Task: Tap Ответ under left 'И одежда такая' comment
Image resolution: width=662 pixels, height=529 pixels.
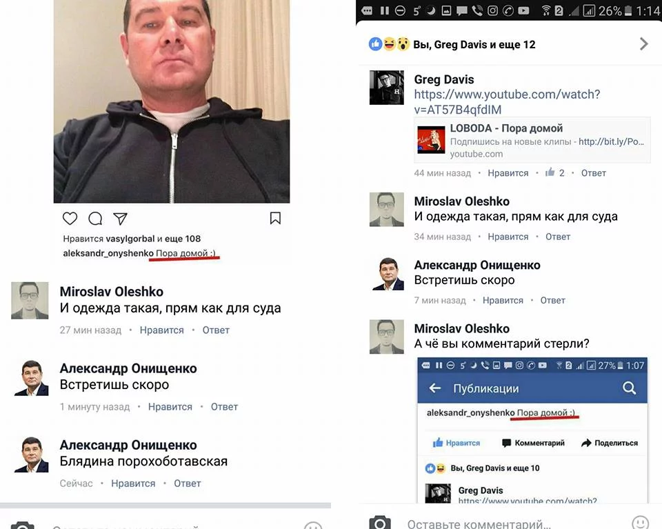Action: tap(216, 330)
